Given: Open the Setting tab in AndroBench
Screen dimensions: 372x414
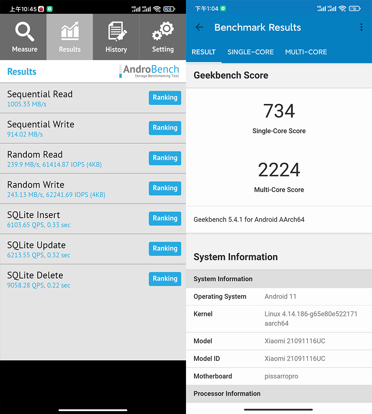Looking at the screenshot, I should click(x=163, y=37).
